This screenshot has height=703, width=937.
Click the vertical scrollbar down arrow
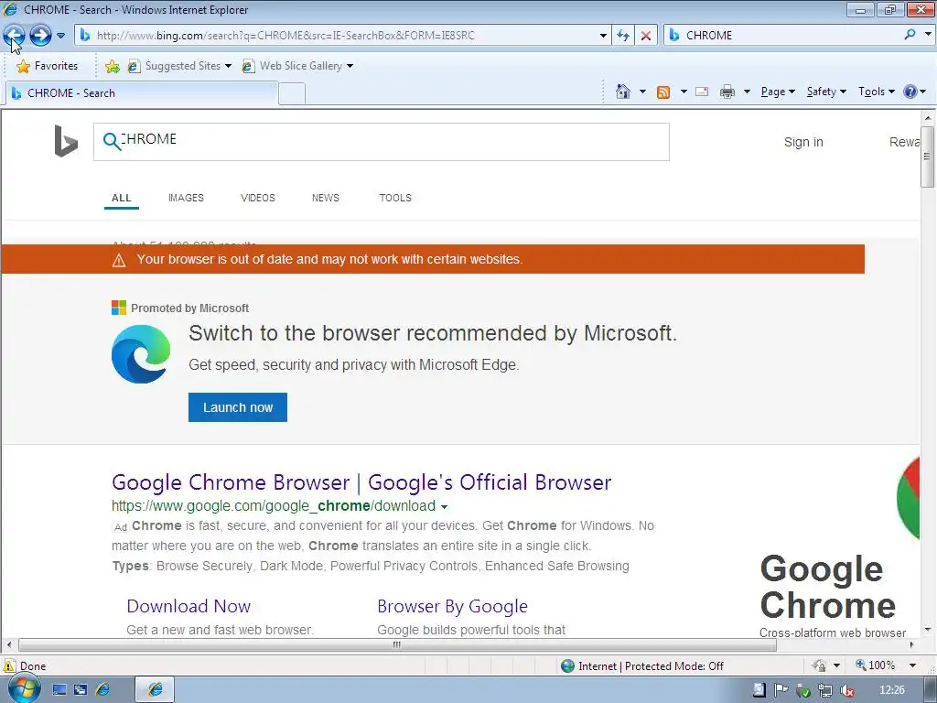tap(927, 630)
